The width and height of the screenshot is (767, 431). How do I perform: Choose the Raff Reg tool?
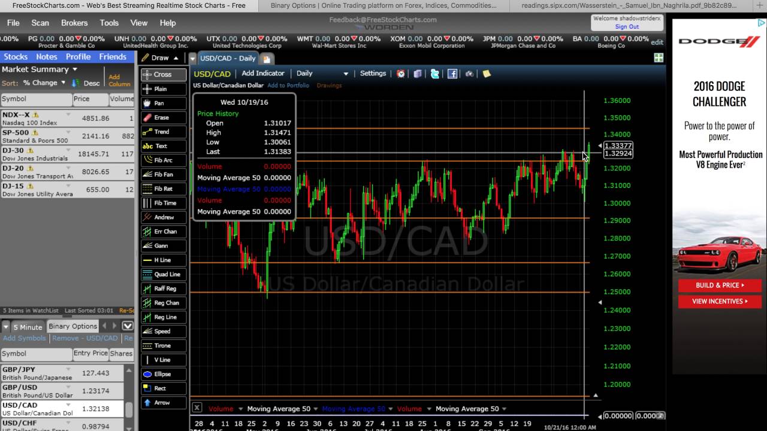tap(164, 289)
